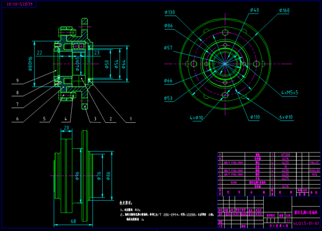The image size is (322, 231).
Task: Click the 68 overall length dimension
Action: point(73,221)
